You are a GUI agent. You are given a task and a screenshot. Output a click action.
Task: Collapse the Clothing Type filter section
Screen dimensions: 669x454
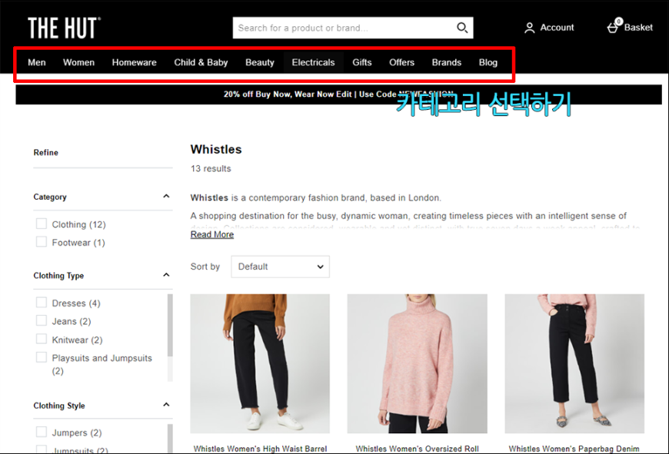click(166, 275)
